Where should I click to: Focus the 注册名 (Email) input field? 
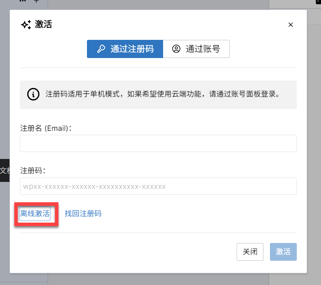158,143
